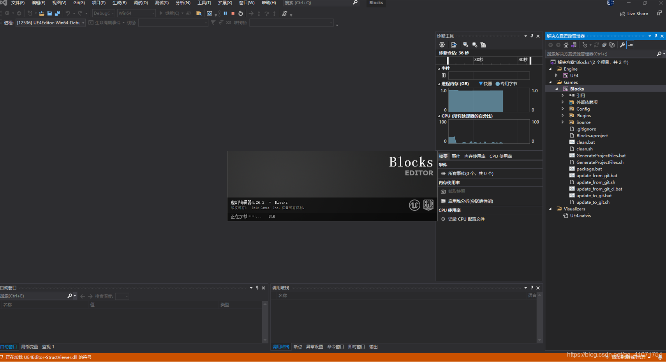The image size is (666, 362).
Task: Switch to the CPU 使用率 tab
Action: pos(501,156)
